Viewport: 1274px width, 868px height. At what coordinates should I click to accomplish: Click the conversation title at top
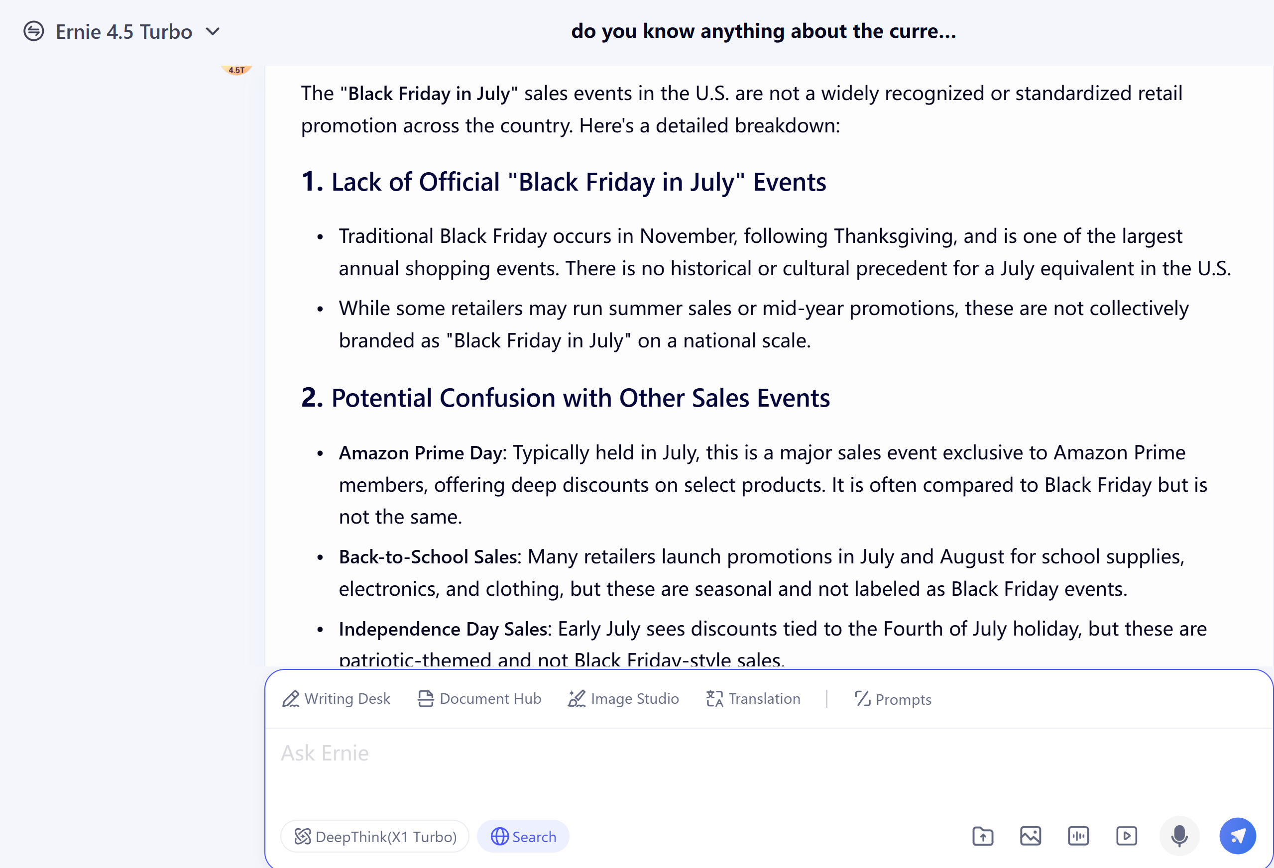763,31
